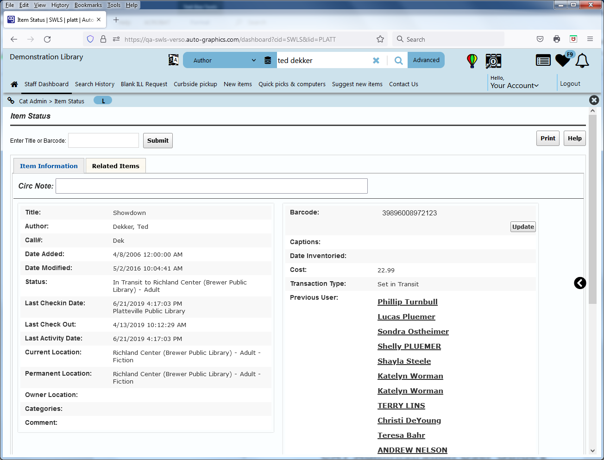Click the Print button

[x=548, y=139]
